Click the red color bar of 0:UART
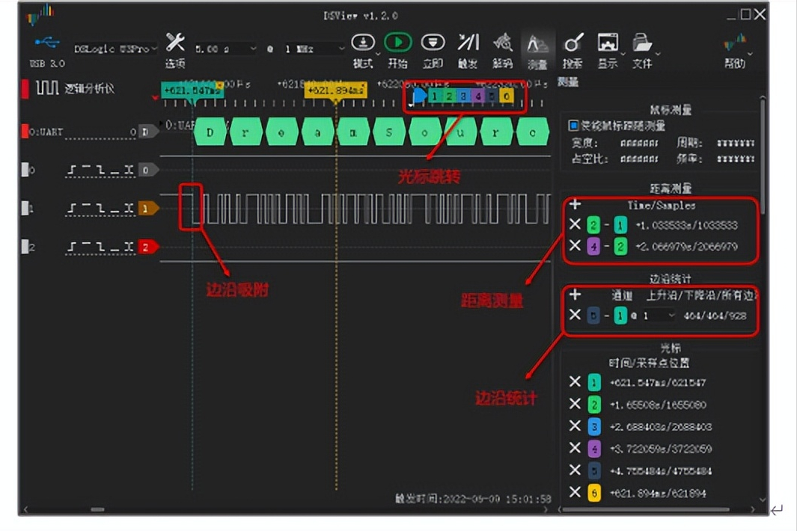The width and height of the screenshot is (797, 531). pyautogui.click(x=25, y=131)
